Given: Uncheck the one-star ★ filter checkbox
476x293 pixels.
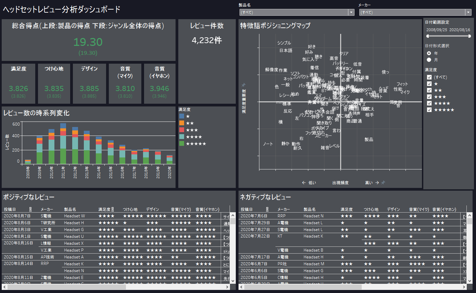Looking at the screenshot, I should tap(429, 84).
